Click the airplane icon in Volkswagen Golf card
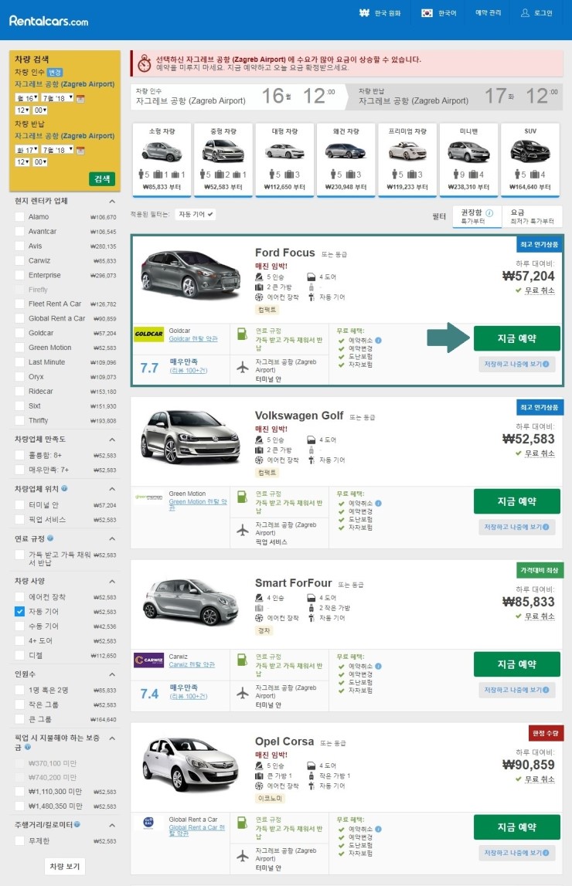 [x=243, y=530]
